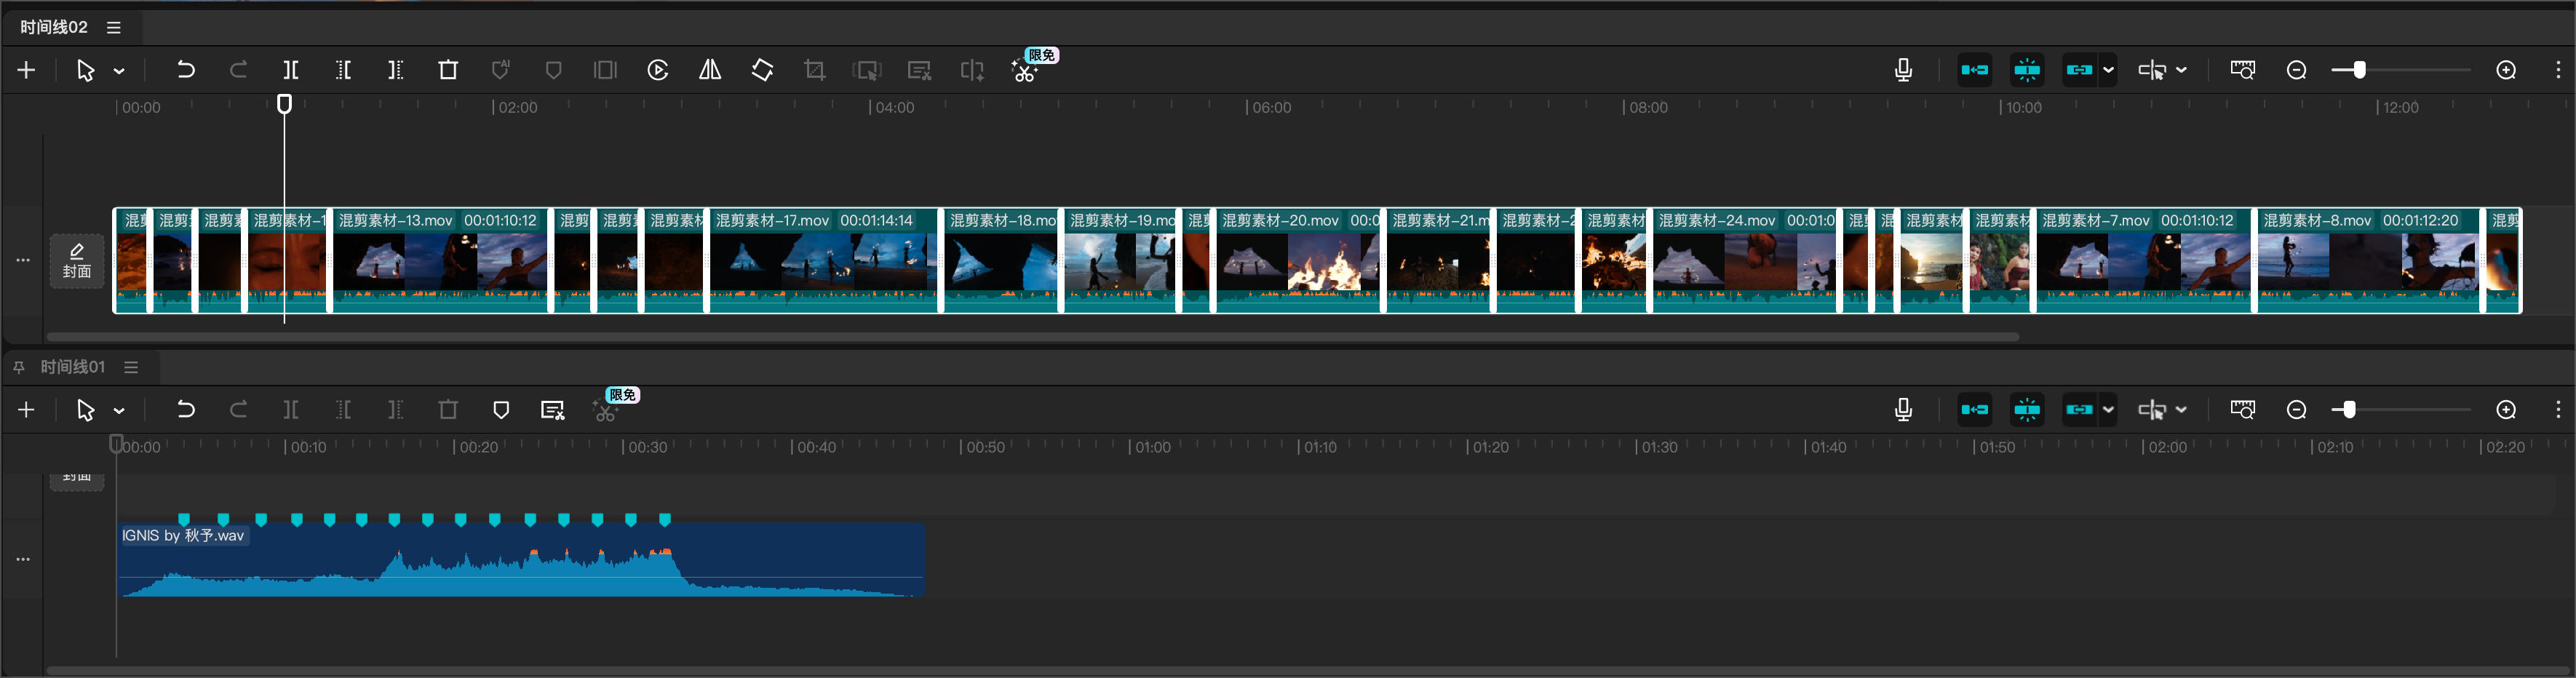This screenshot has height=678, width=2576.
Task: Zoom in the 时间线02 timeline
Action: [2506, 70]
